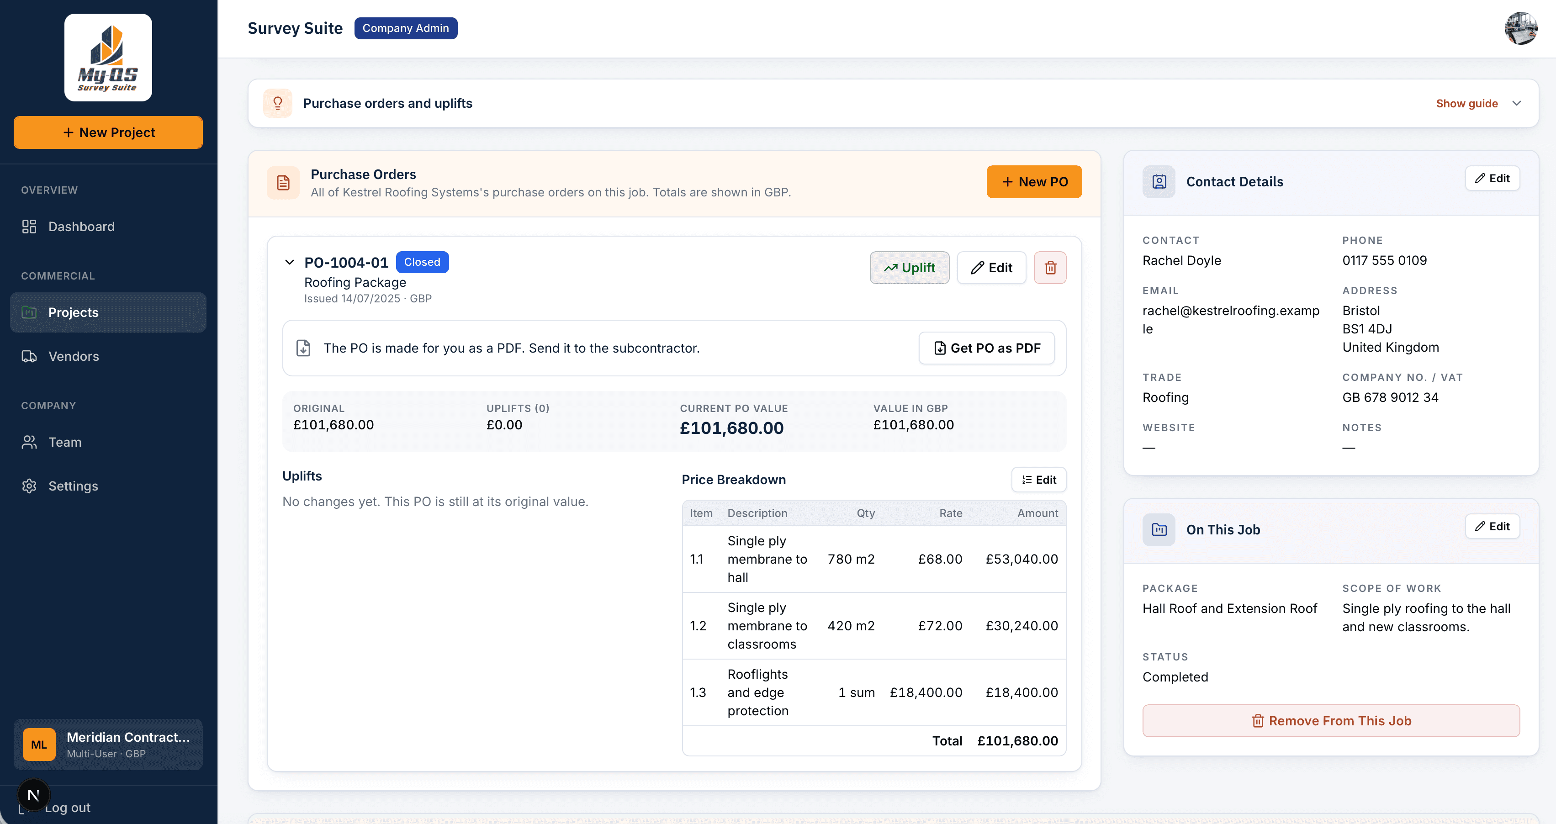Open Dashboard from the sidebar
The image size is (1556, 824).
(x=108, y=227)
